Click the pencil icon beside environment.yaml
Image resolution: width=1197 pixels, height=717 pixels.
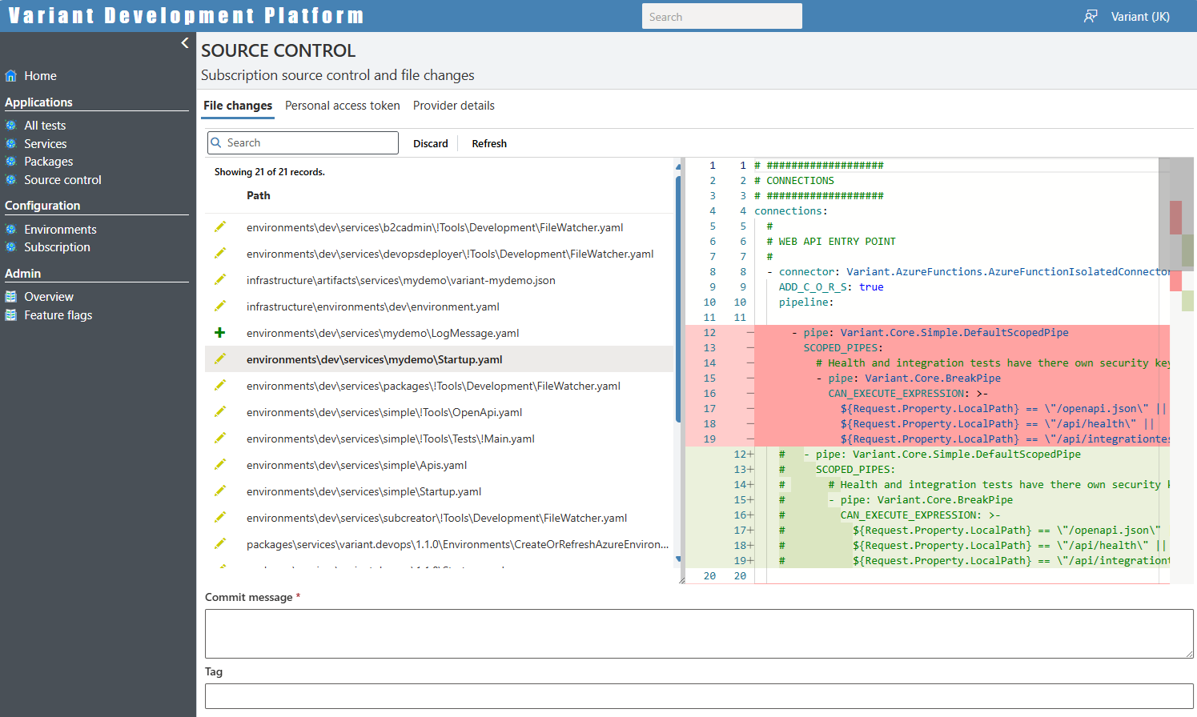point(220,306)
